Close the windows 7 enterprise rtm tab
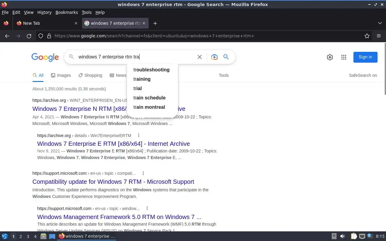Screen dimensions: 386x241 pos(144,23)
